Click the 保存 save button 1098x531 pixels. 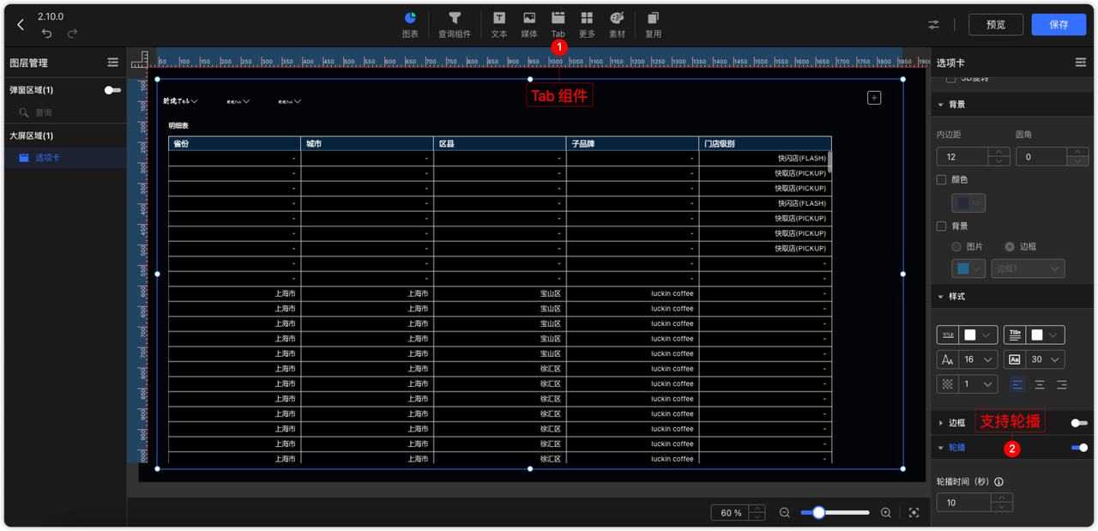pos(1058,24)
